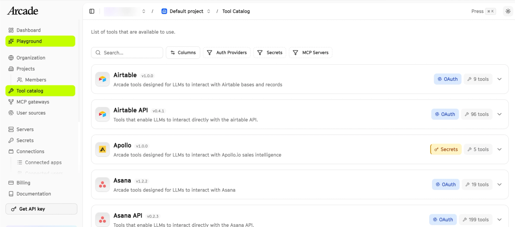
Task: Click the 9 tools badge
Action: point(478,79)
